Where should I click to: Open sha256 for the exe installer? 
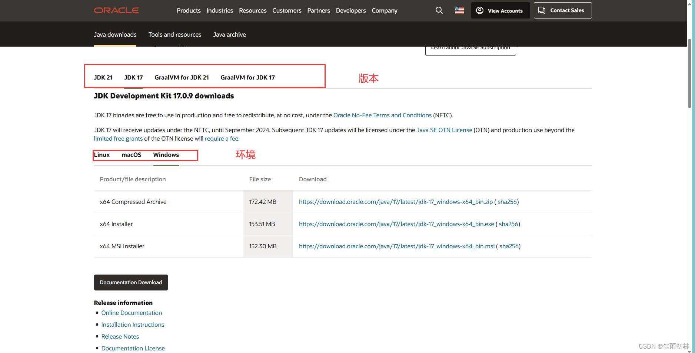(x=508, y=224)
